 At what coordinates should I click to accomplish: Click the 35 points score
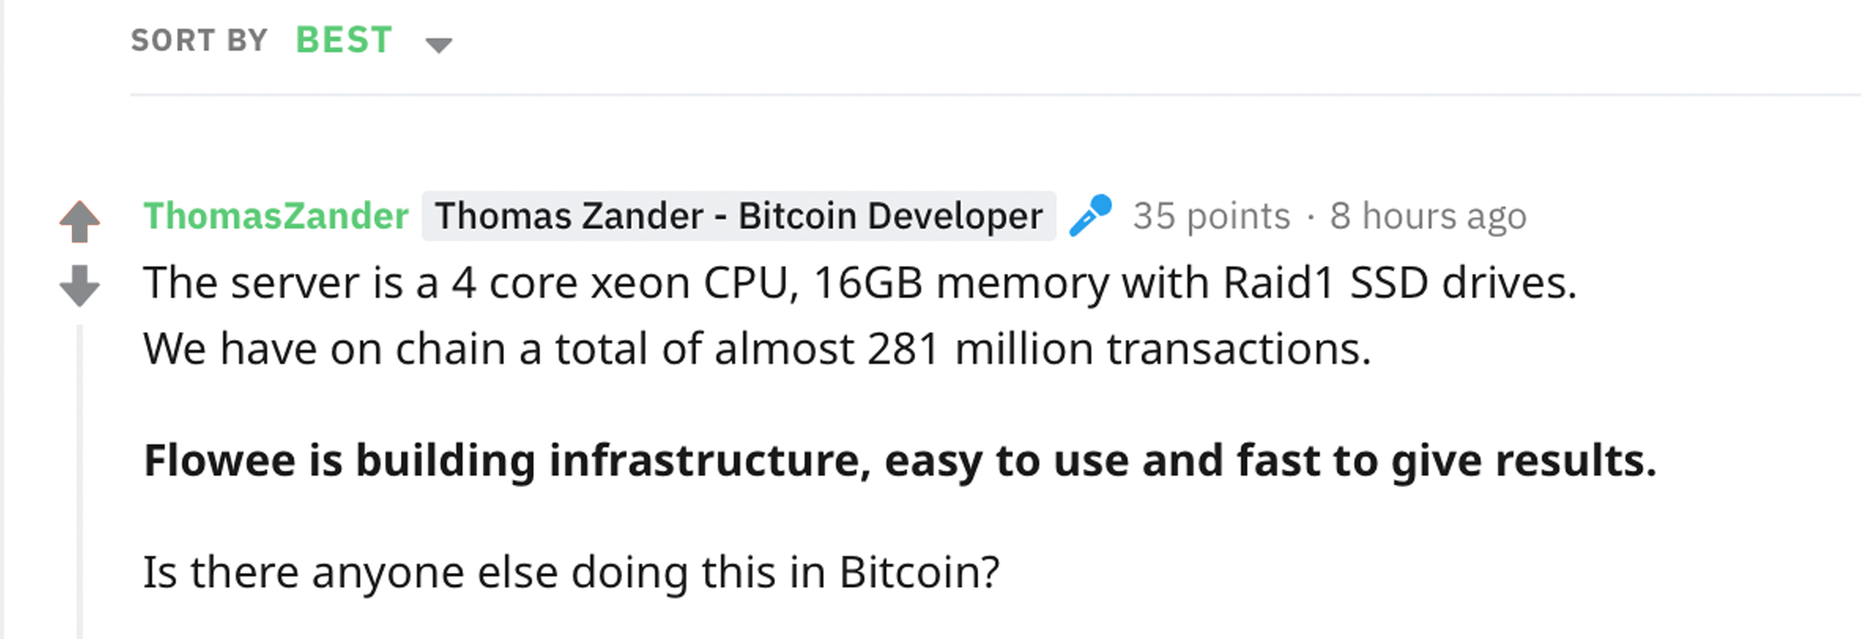coord(1211,216)
